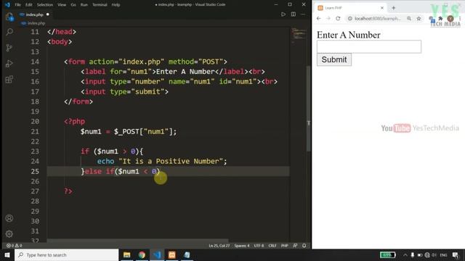Click the localhost address bar
Image resolution: width=465 pixels, height=261 pixels.
pyautogui.click(x=378, y=18)
